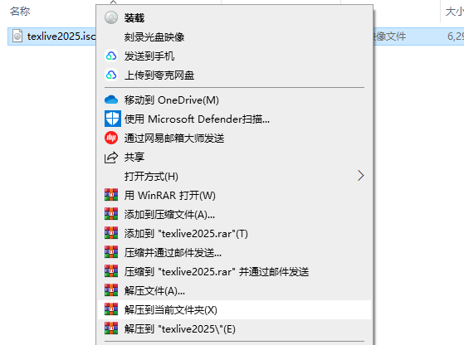Choose 解压到当前文件夹(X)
464x345 pixels.
tap(171, 310)
